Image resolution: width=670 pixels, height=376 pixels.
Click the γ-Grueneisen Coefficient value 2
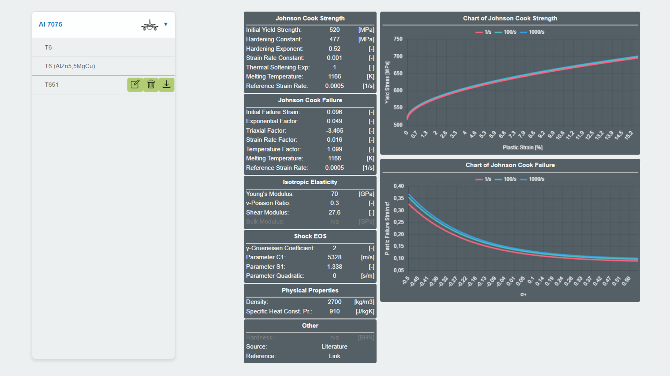pyautogui.click(x=334, y=248)
